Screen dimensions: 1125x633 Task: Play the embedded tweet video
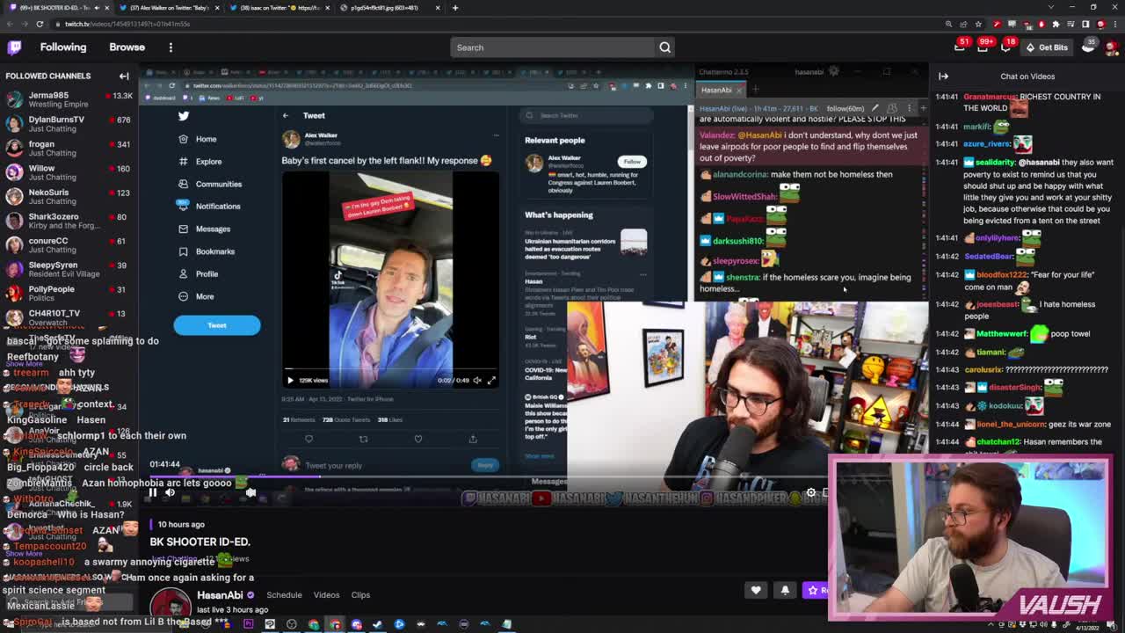pyautogui.click(x=290, y=380)
